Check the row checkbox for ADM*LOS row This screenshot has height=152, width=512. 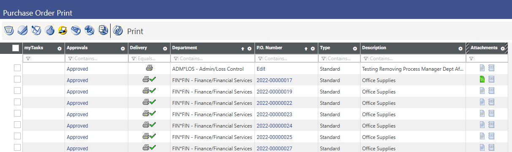click(x=17, y=68)
